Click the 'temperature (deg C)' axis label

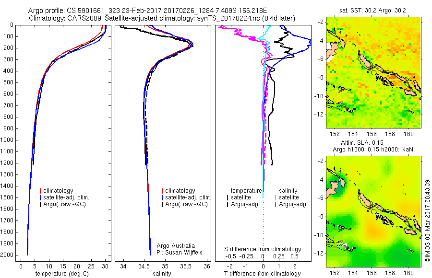tap(62, 274)
